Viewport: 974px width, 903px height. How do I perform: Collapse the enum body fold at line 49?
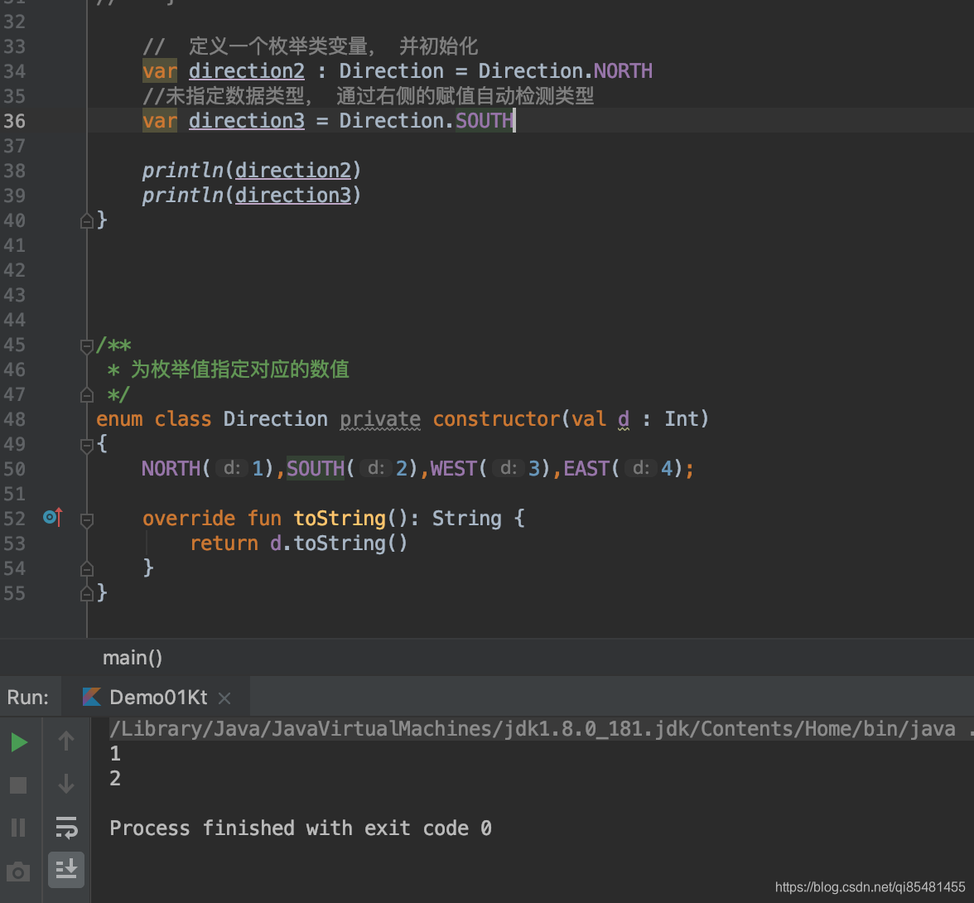[x=87, y=446]
